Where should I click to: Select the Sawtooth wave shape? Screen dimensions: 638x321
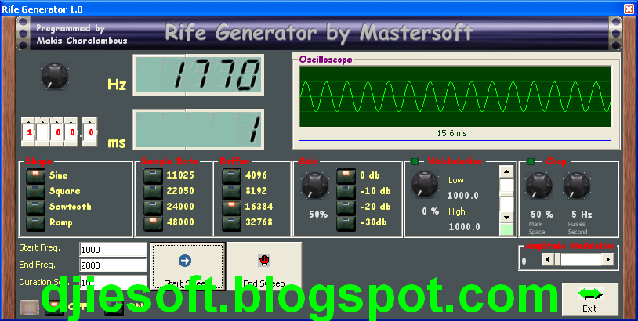point(35,207)
